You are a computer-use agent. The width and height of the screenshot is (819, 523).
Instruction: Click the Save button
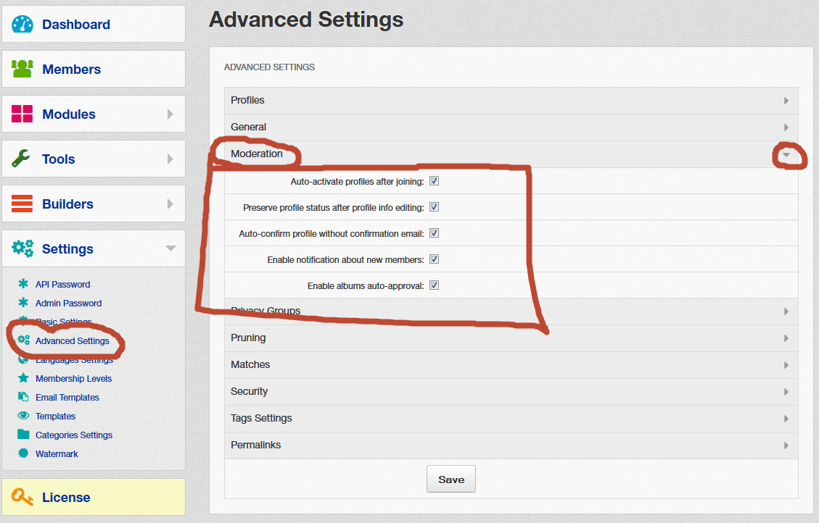click(x=450, y=480)
